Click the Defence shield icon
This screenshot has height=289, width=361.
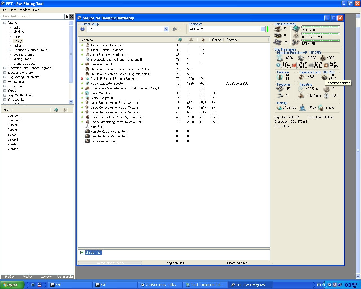point(280,77)
